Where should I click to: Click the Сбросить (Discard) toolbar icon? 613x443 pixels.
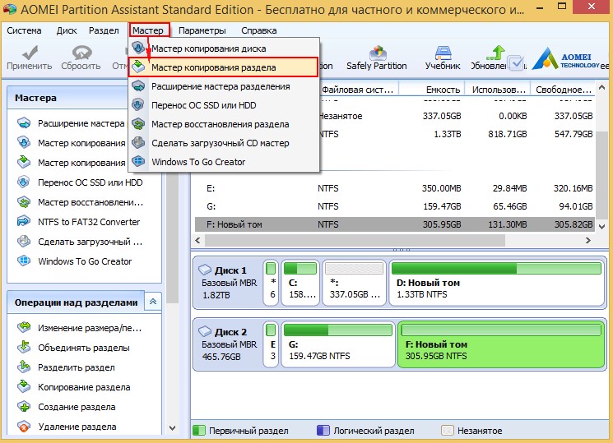[x=81, y=53]
